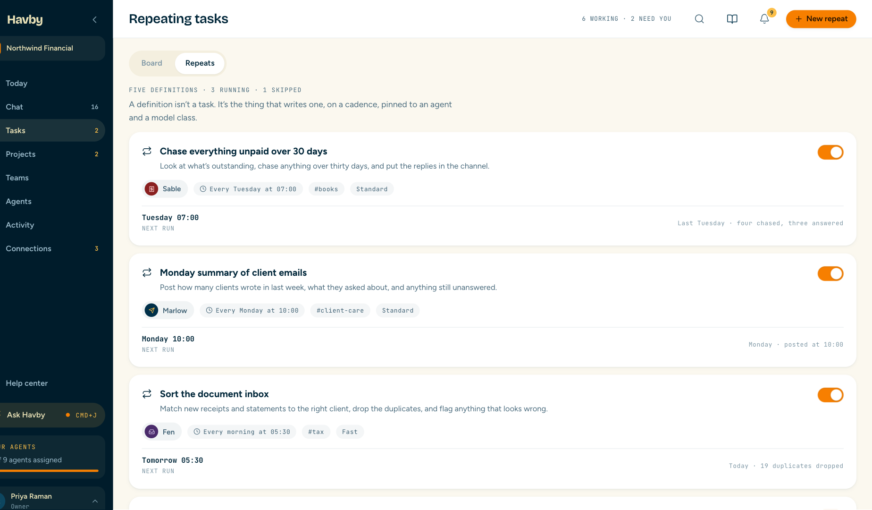Image resolution: width=872 pixels, height=510 pixels.
Task: Click the clock icon in Every Tuesday schedule
Action: pyautogui.click(x=203, y=189)
